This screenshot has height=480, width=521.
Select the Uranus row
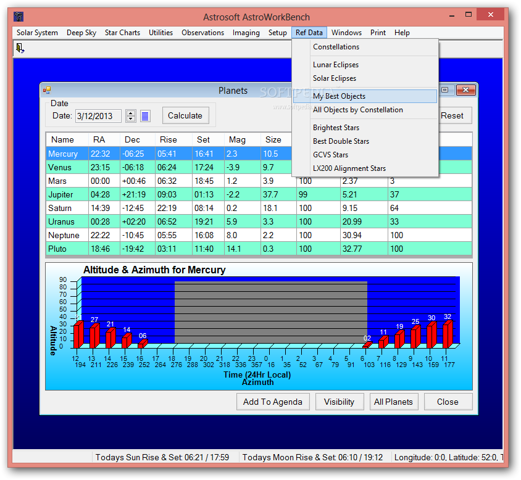point(259,222)
